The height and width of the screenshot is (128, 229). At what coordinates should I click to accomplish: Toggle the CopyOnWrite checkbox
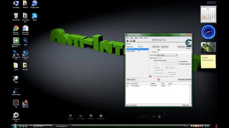pos(154,70)
